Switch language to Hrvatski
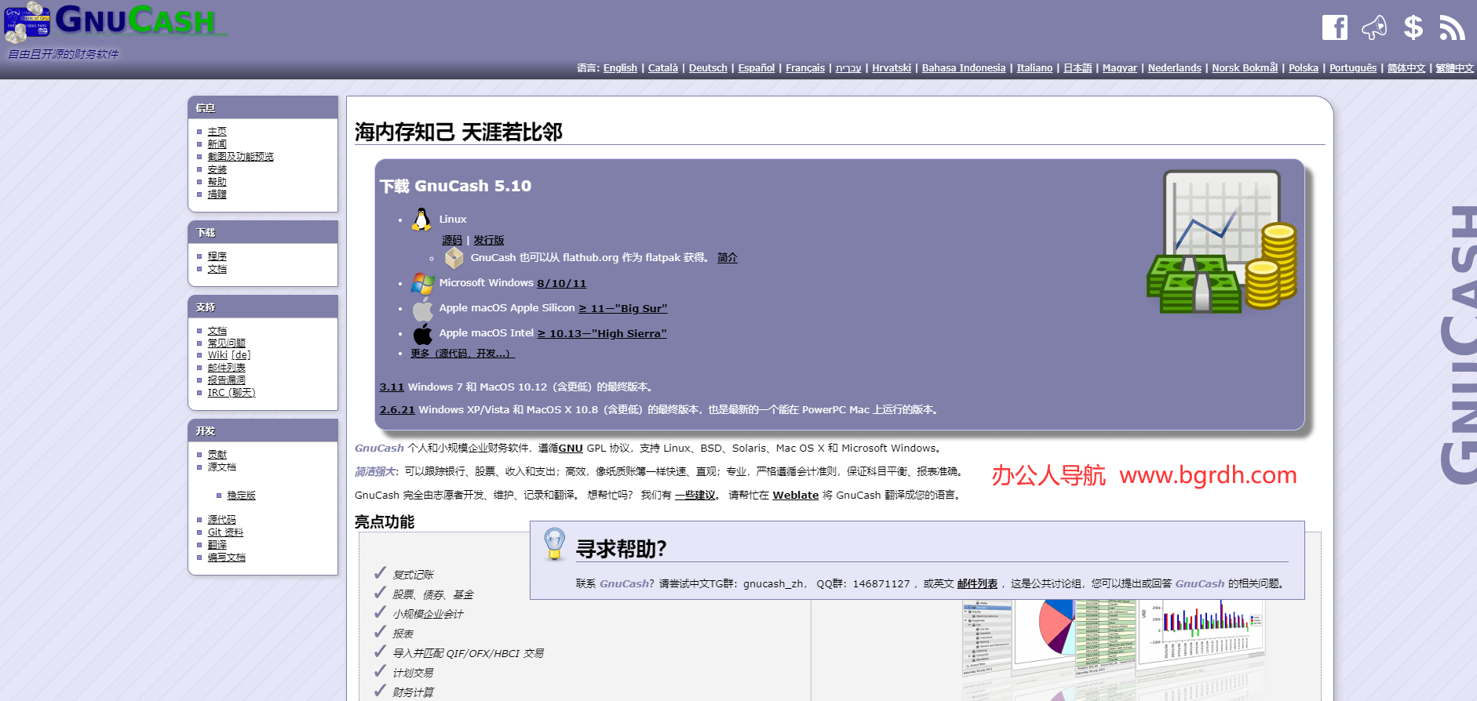This screenshot has height=701, width=1477. [892, 68]
